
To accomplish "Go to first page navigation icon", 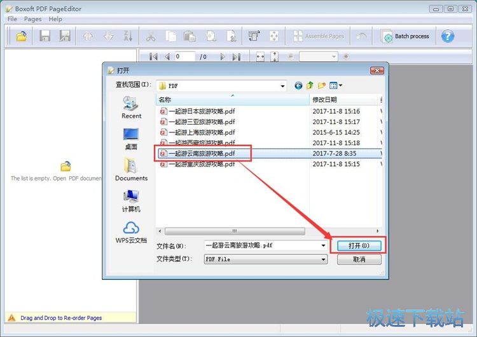I will pyautogui.click(x=153, y=57).
